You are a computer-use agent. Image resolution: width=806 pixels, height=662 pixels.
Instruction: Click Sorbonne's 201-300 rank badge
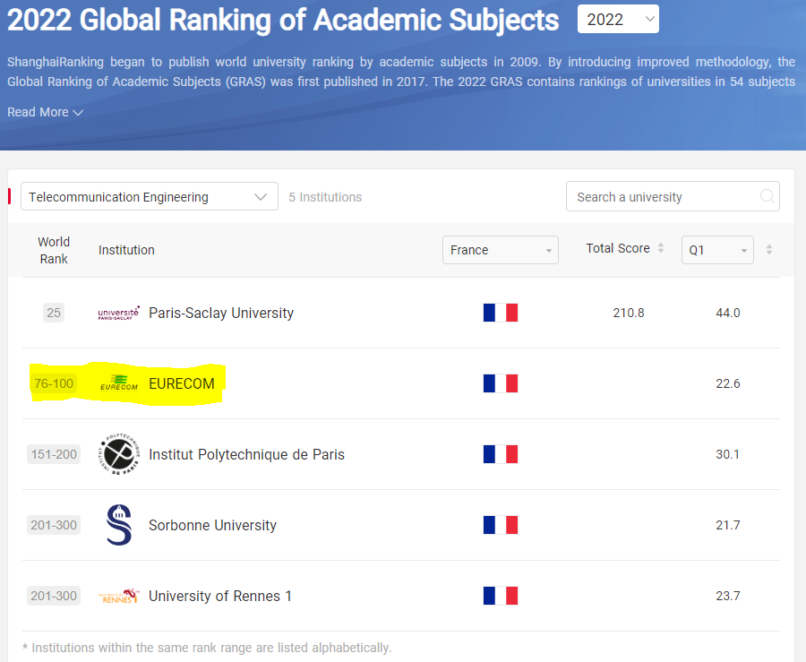click(54, 525)
